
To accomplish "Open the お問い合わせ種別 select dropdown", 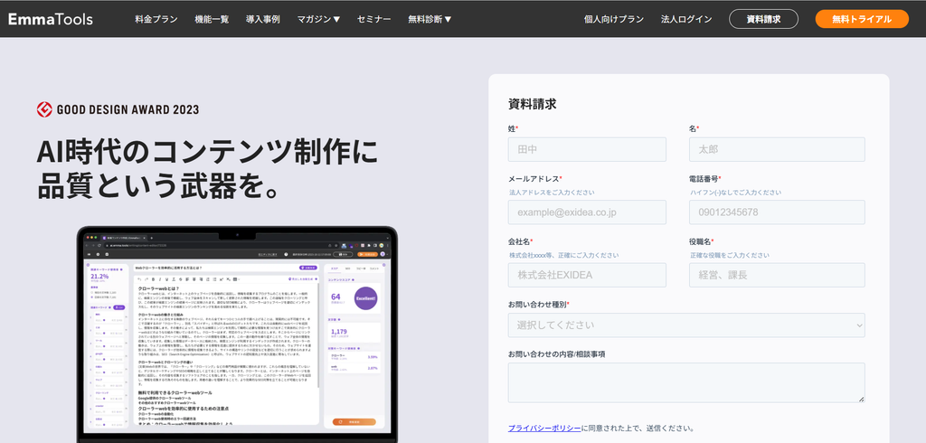I will [x=686, y=325].
